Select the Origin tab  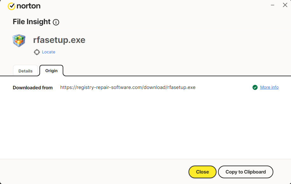(52, 71)
